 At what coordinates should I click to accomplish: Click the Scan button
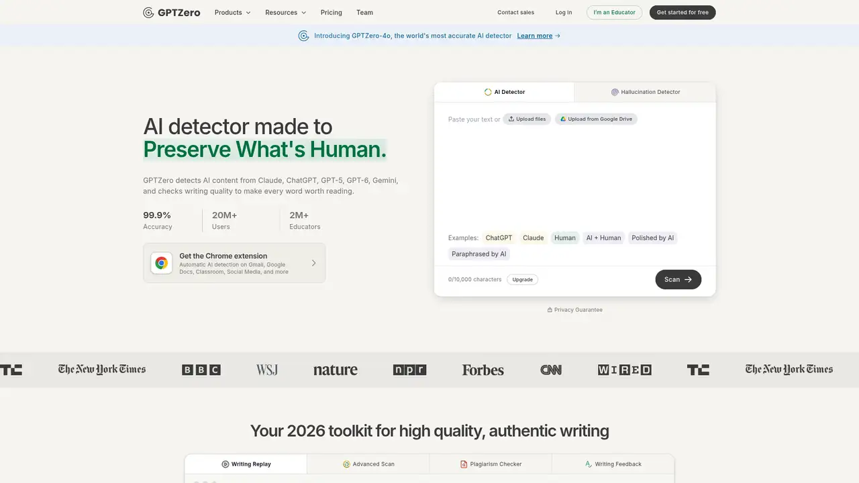(x=678, y=280)
